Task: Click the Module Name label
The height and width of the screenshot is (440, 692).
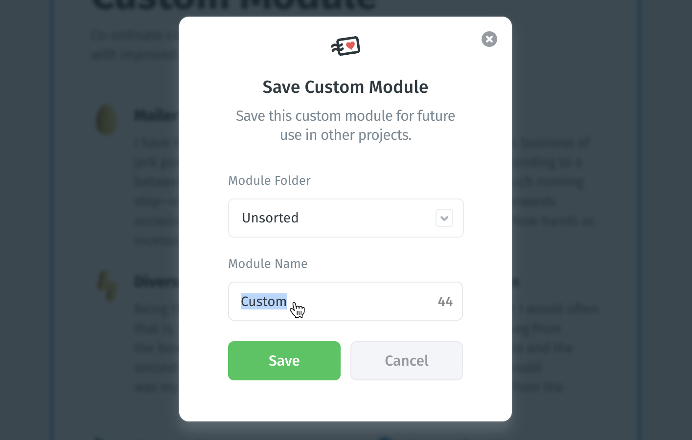Action: pos(268,264)
